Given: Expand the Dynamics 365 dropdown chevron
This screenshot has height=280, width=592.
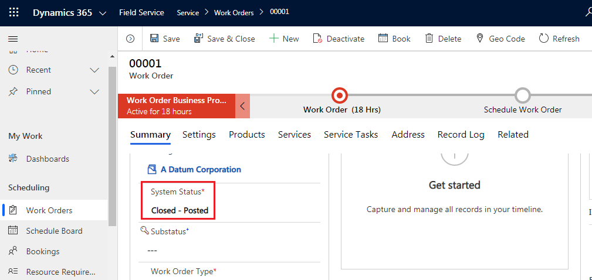Looking at the screenshot, I should coord(102,13).
